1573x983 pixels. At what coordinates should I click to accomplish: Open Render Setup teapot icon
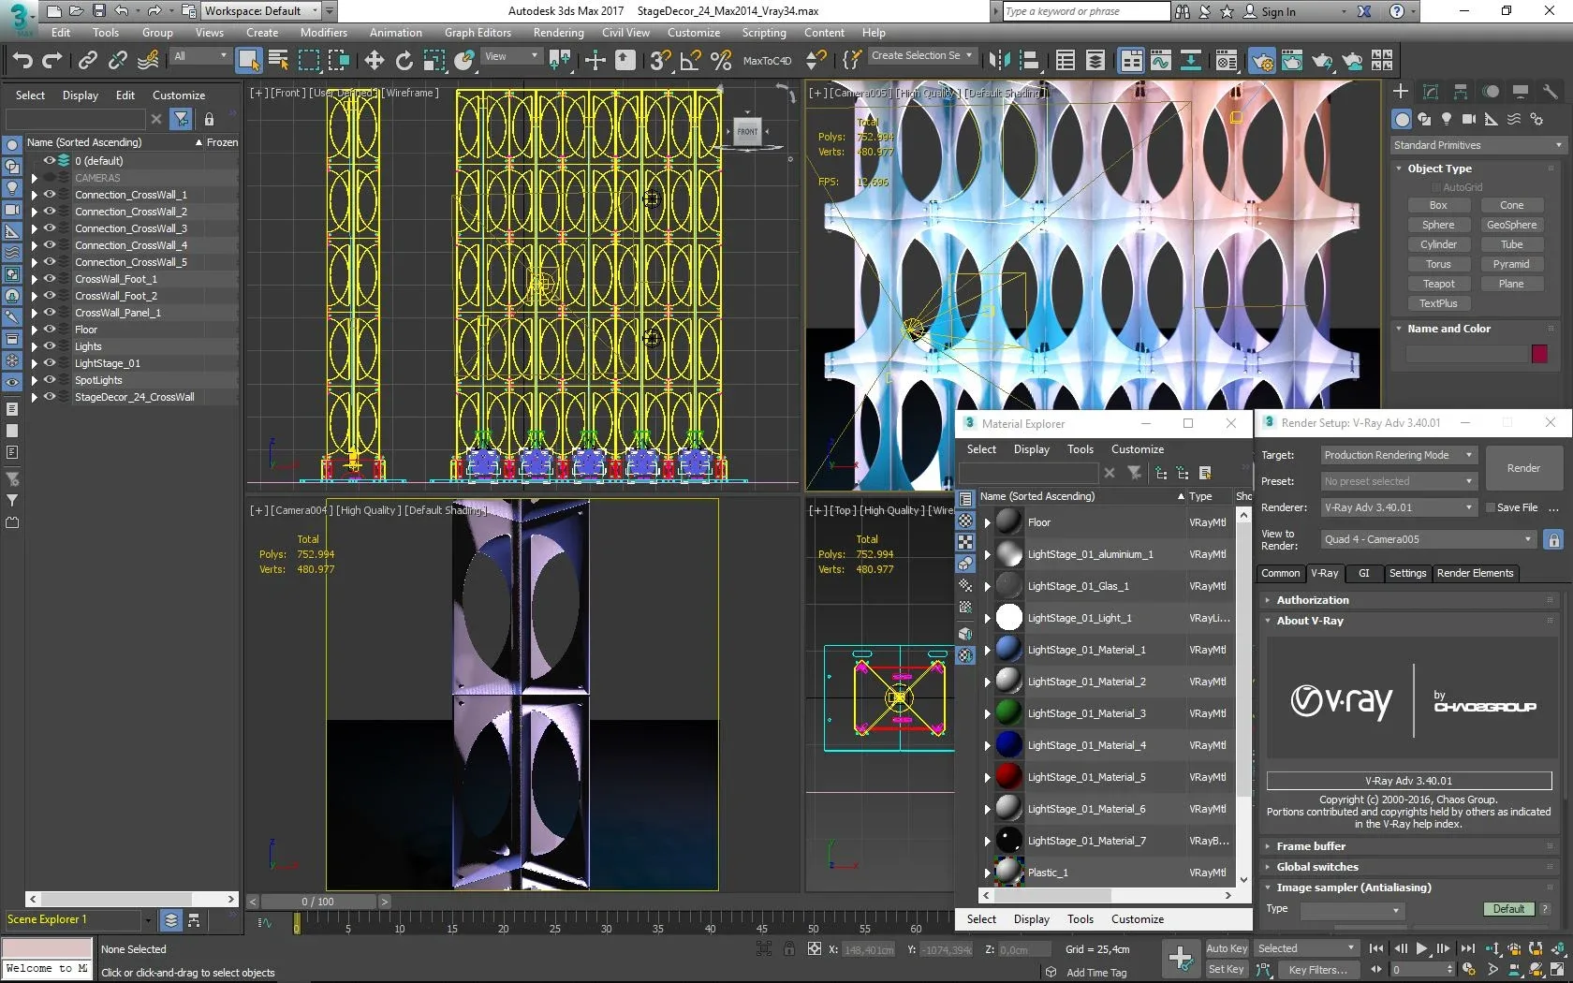pos(1262,61)
